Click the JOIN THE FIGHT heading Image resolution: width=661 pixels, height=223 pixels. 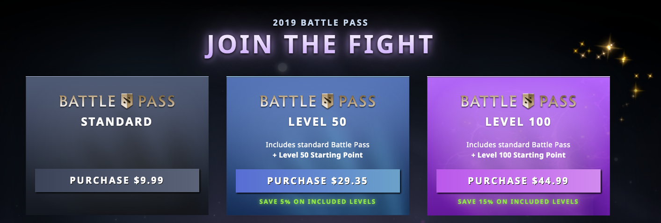[320, 45]
